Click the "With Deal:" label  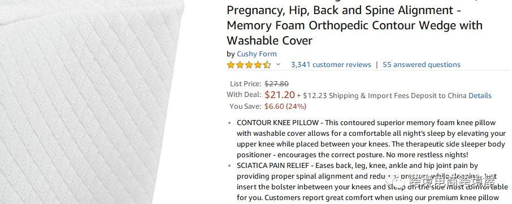[x=244, y=95]
